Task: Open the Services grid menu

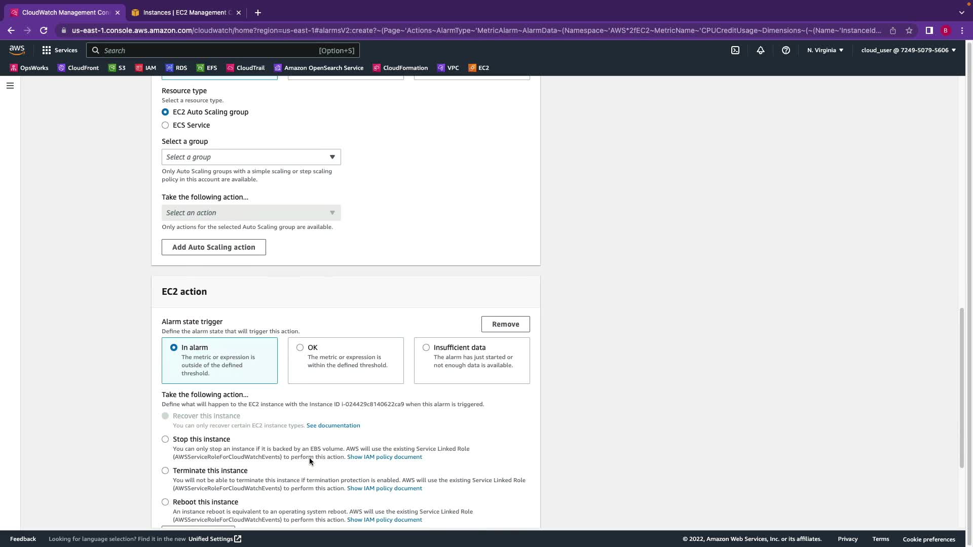Action: pyautogui.click(x=60, y=50)
